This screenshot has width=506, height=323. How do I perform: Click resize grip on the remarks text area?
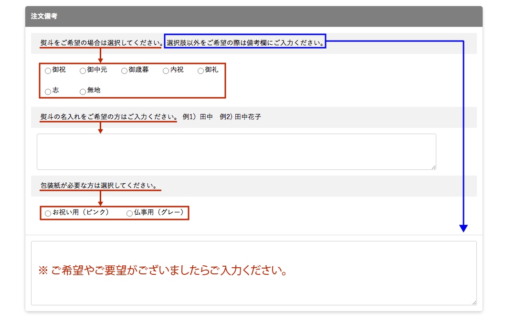pos(474,302)
